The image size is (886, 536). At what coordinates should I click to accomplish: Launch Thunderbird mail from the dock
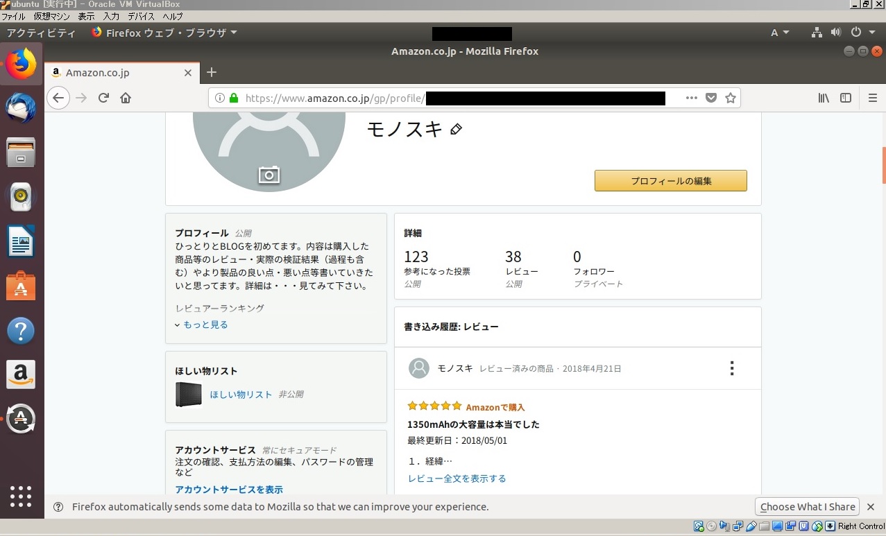(22, 108)
